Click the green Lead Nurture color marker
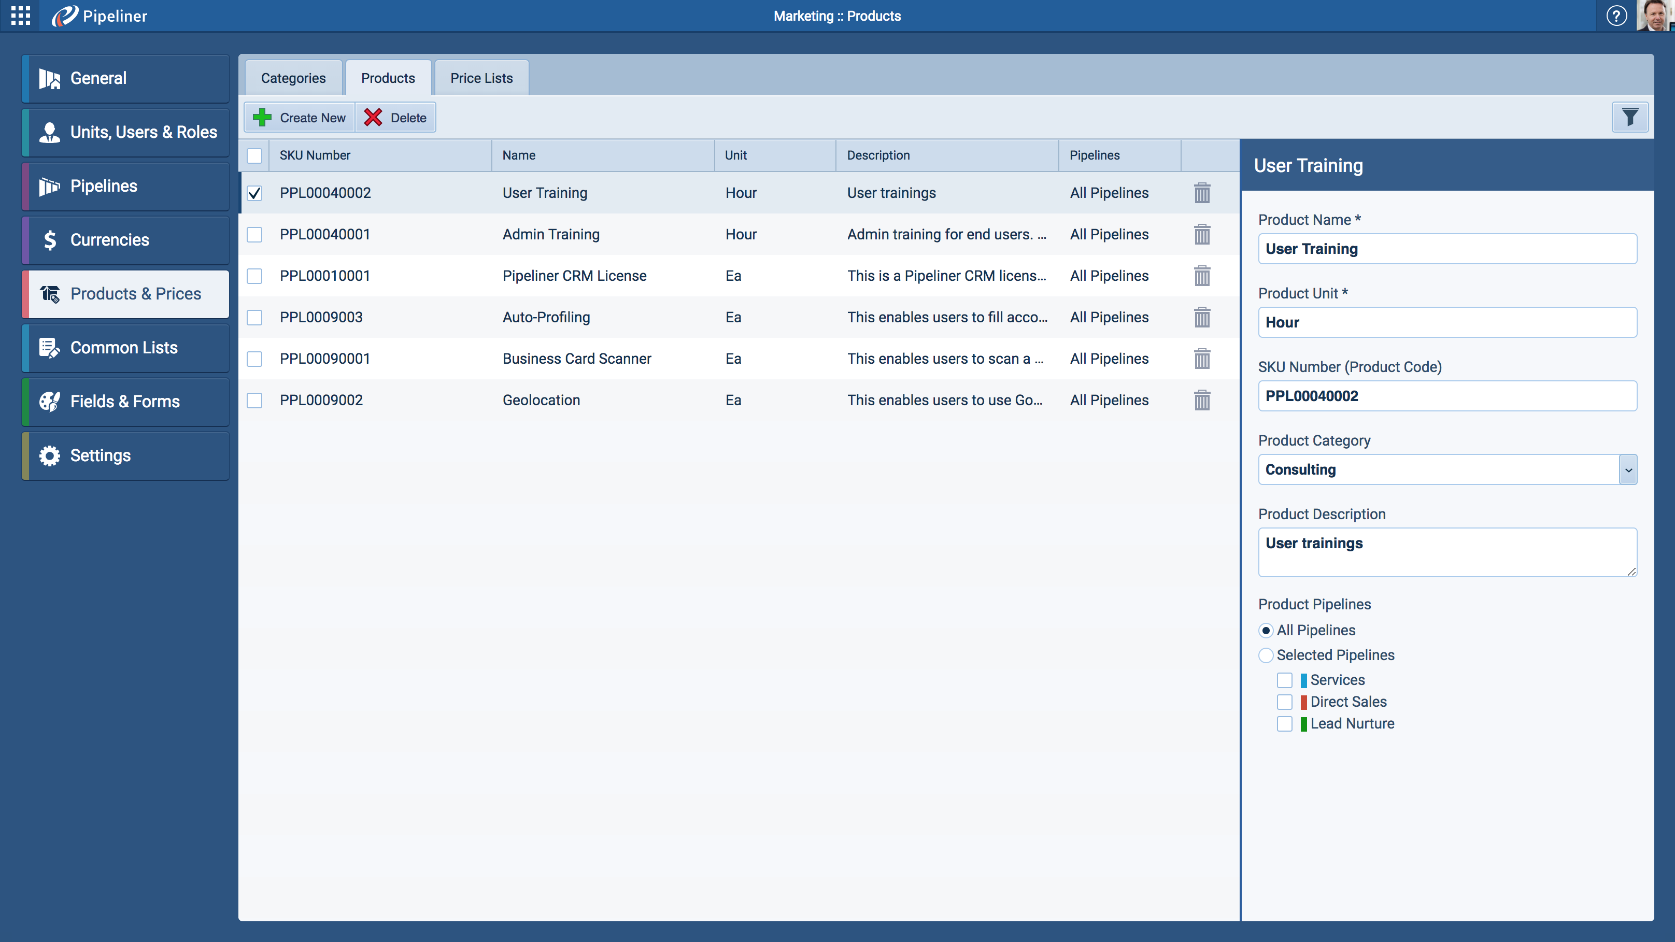The width and height of the screenshot is (1675, 942). coord(1303,724)
